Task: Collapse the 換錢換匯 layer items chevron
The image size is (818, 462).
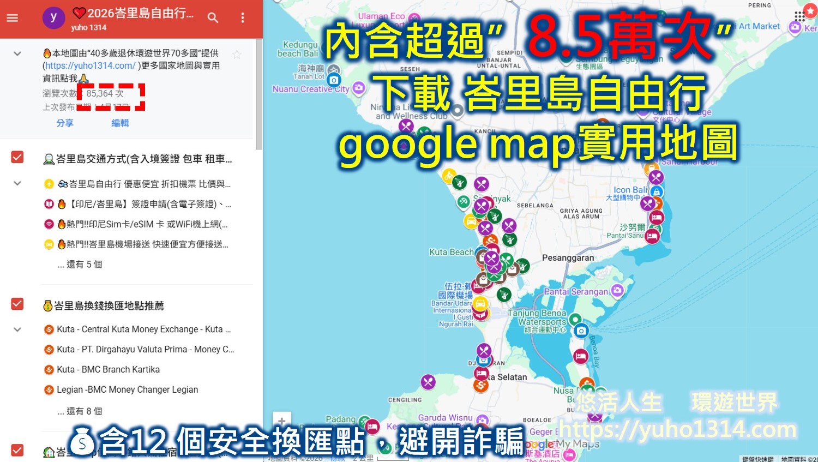Action: tap(17, 329)
